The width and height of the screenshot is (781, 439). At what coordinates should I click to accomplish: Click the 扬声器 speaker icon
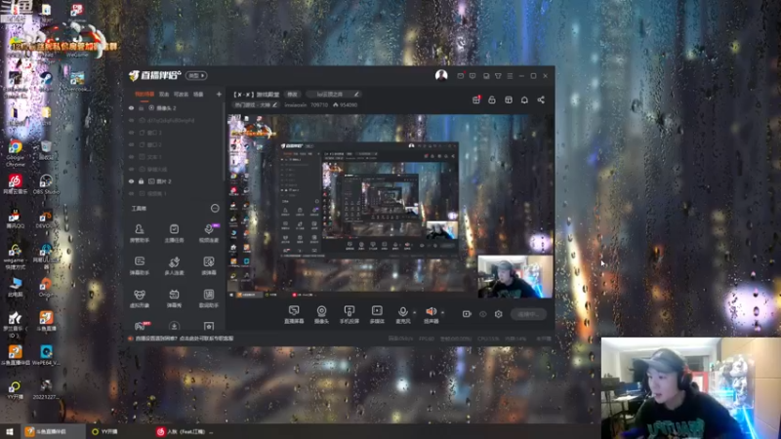tap(431, 311)
